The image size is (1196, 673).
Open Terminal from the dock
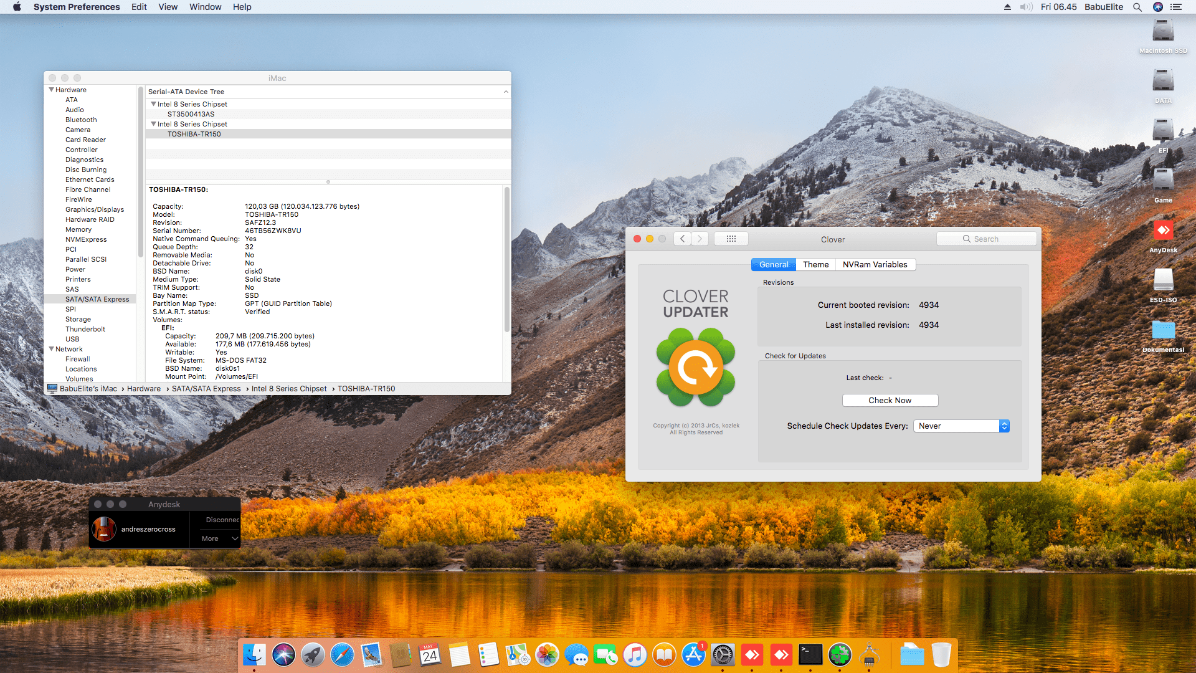(x=810, y=655)
